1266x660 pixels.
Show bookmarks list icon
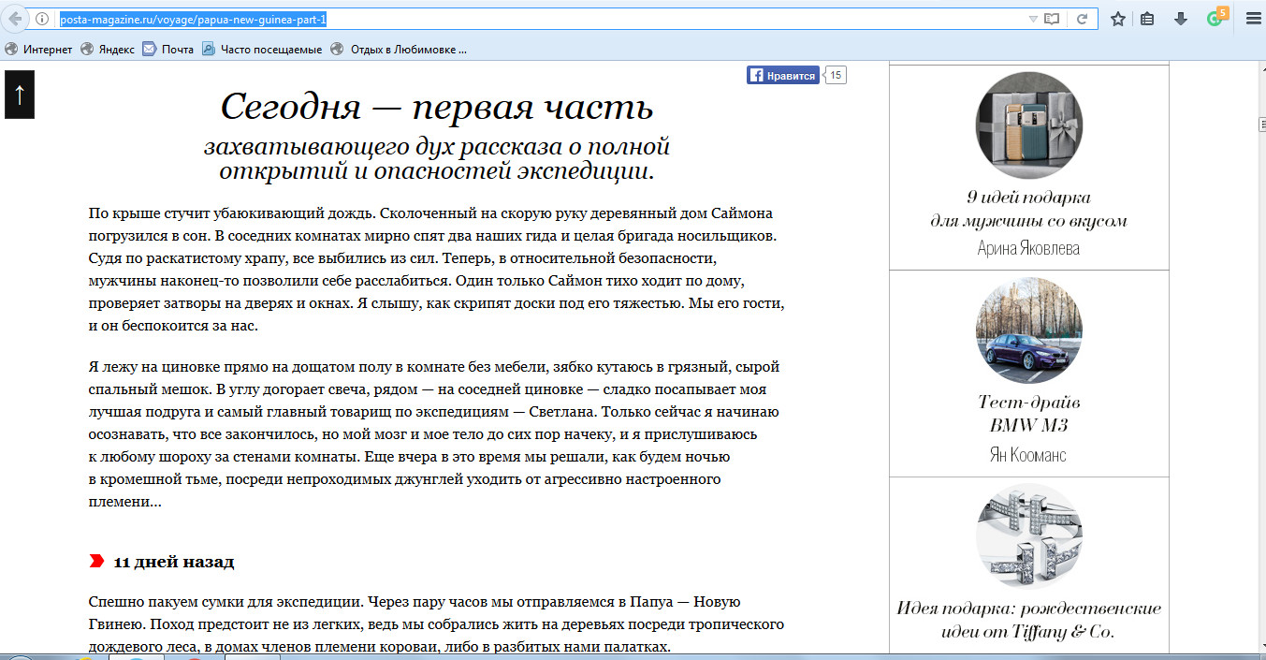click(x=1147, y=19)
